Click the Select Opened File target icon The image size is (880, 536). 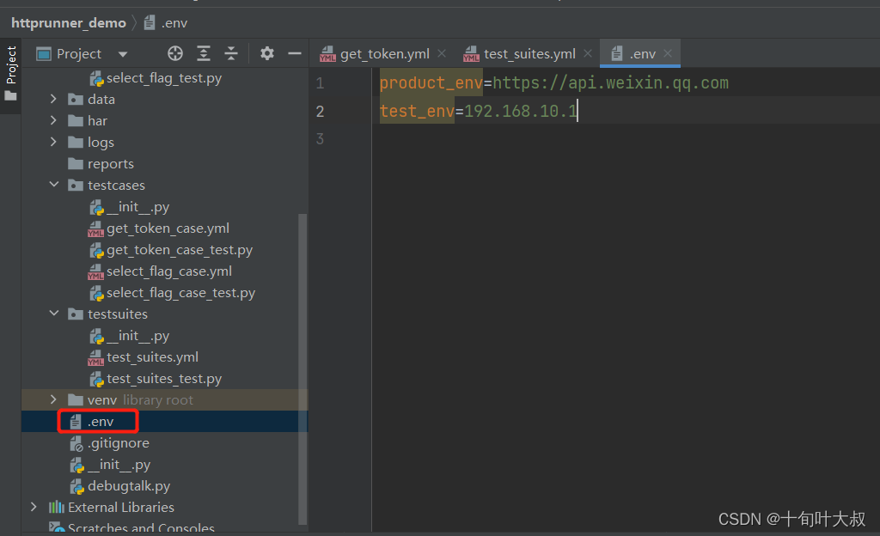(x=175, y=53)
